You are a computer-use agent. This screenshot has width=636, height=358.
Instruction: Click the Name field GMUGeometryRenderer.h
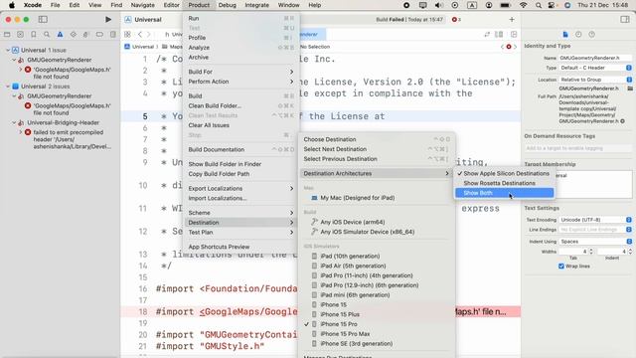(595, 58)
